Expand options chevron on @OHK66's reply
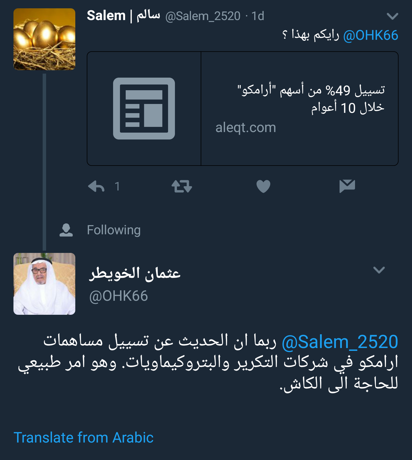 [x=379, y=270]
